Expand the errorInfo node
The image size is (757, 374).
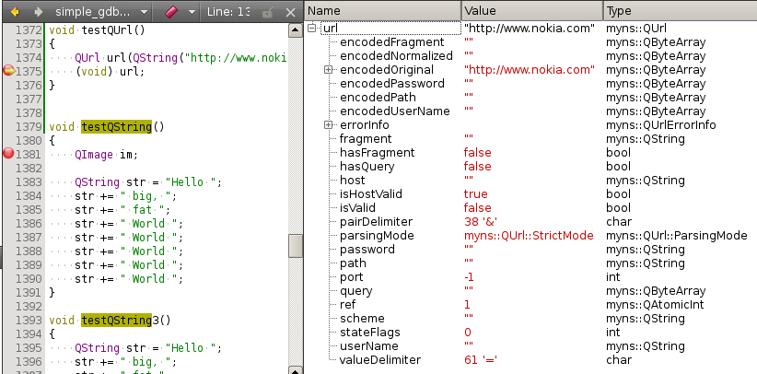pos(328,125)
